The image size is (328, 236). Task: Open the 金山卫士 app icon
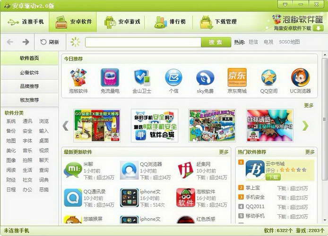pos(142,77)
